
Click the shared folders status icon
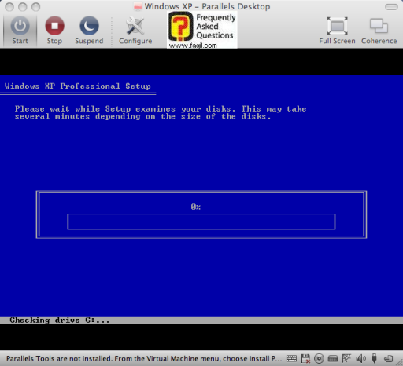click(x=388, y=358)
